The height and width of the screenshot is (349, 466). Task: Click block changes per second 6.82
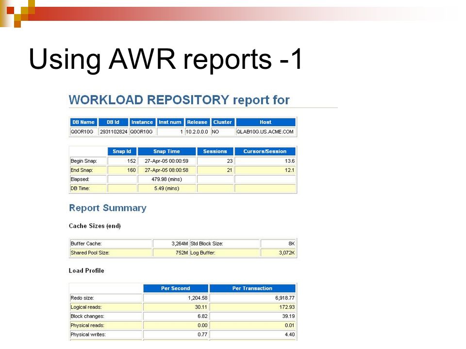202,317
